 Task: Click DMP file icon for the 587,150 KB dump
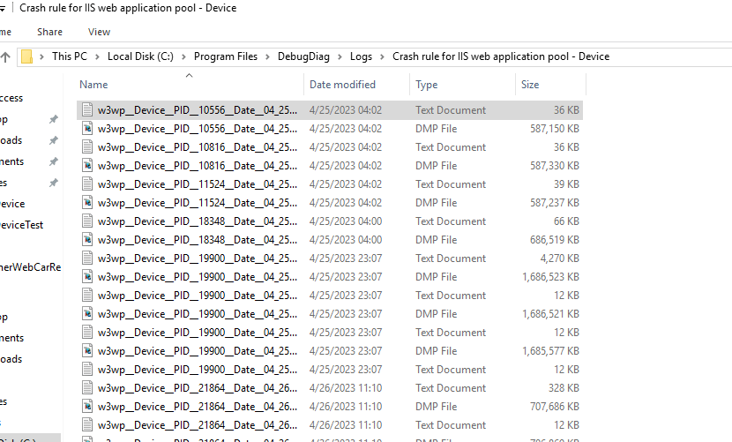[86, 129]
